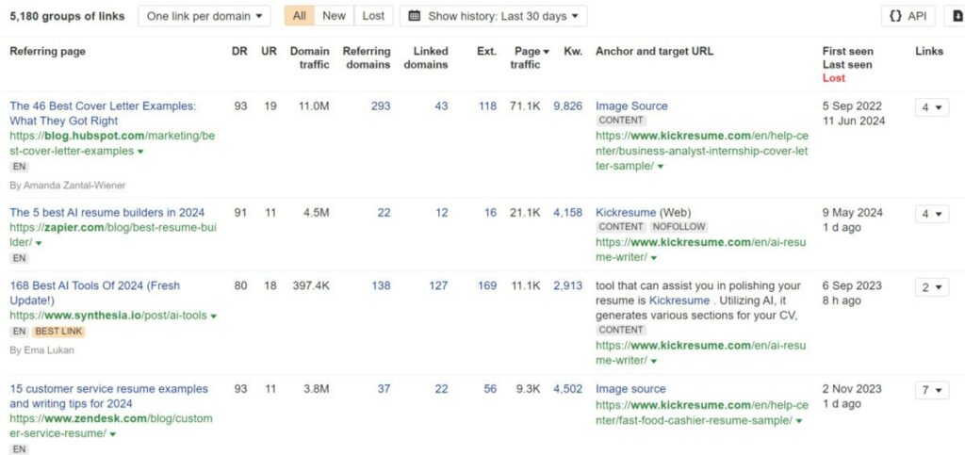Click domain traffic value 397.4K
The height and width of the screenshot is (455, 965).
pyautogui.click(x=311, y=286)
